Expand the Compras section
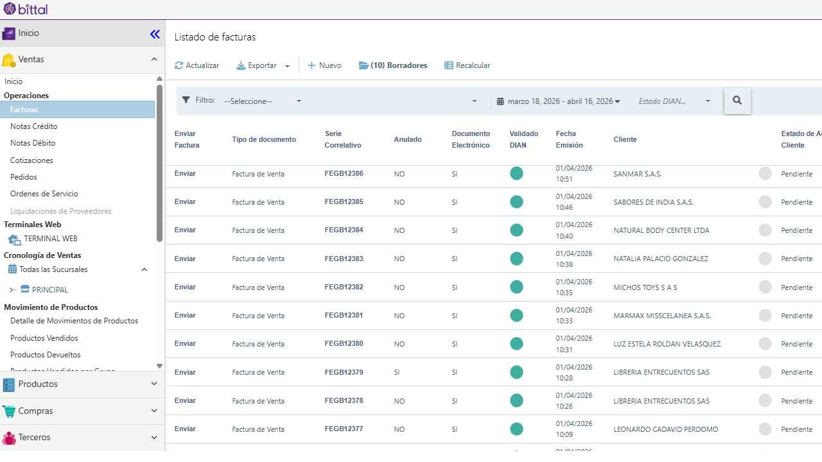 pyautogui.click(x=154, y=411)
